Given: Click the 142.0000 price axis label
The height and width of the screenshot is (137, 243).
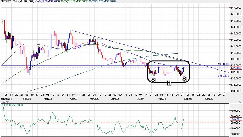Looking at the screenshot, I should coord(236,40).
